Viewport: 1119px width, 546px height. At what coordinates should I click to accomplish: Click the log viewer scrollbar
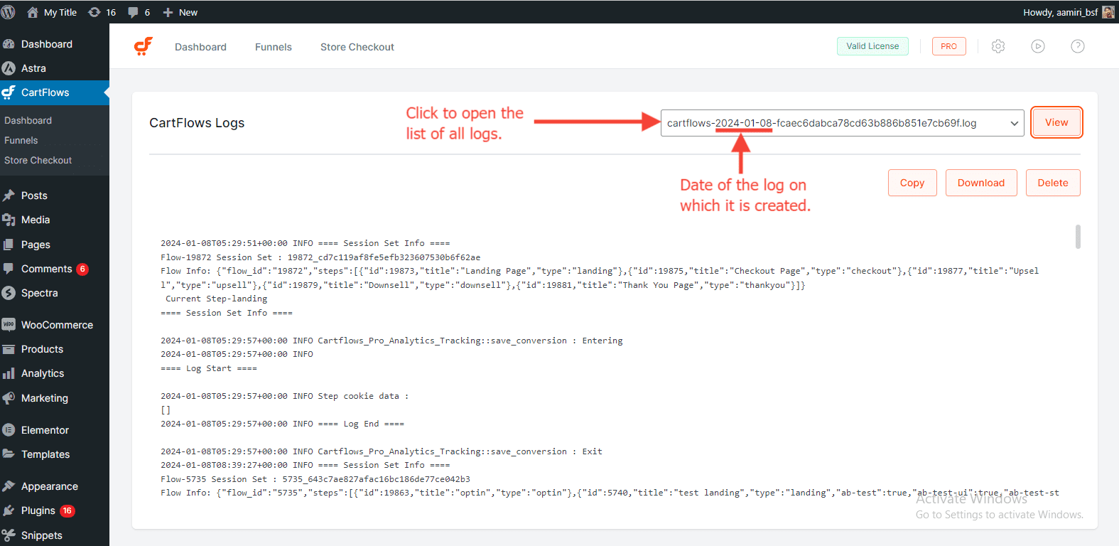pos(1078,237)
